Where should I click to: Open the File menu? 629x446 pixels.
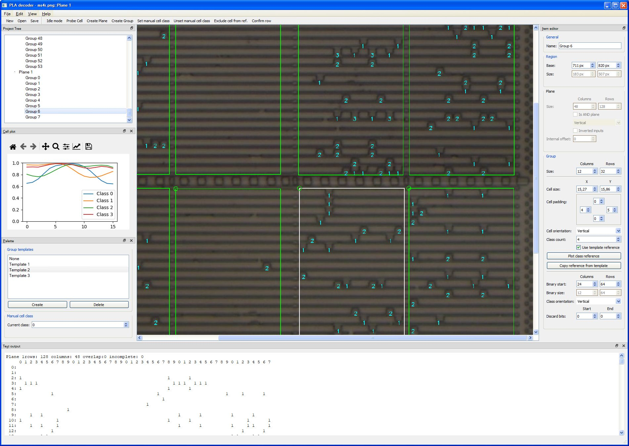point(7,14)
